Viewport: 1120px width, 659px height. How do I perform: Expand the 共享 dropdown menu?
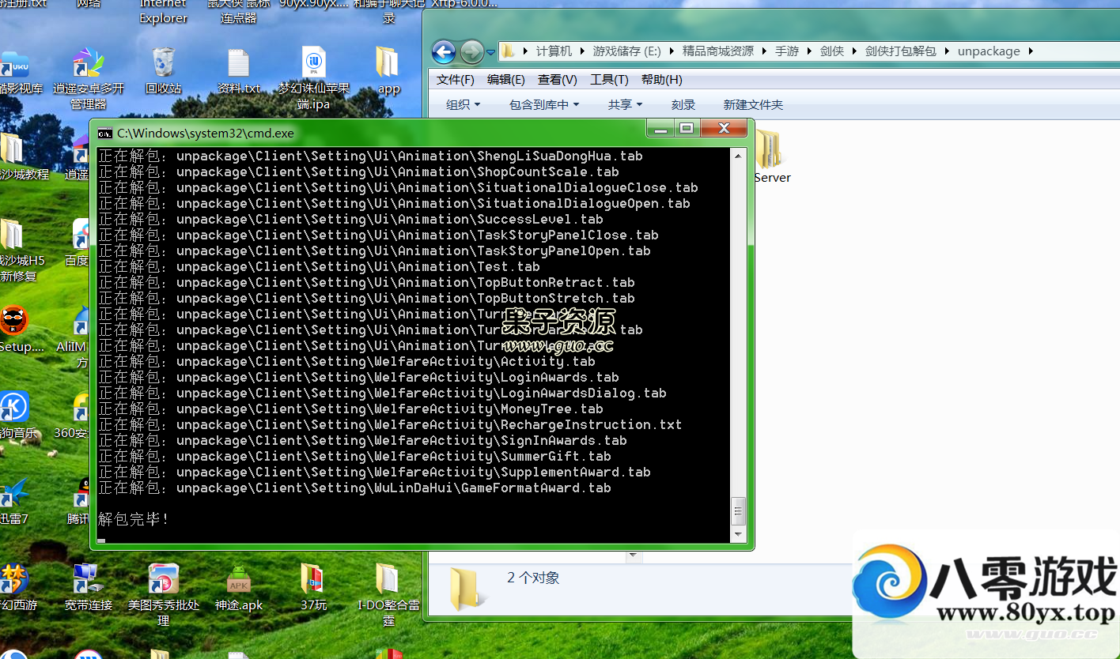(x=624, y=104)
